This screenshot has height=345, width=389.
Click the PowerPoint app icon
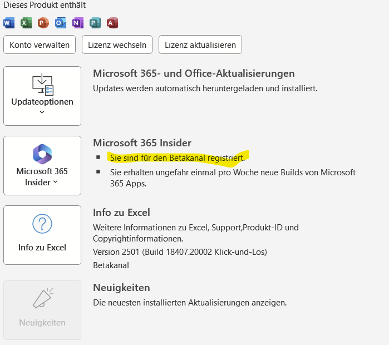coord(43,23)
